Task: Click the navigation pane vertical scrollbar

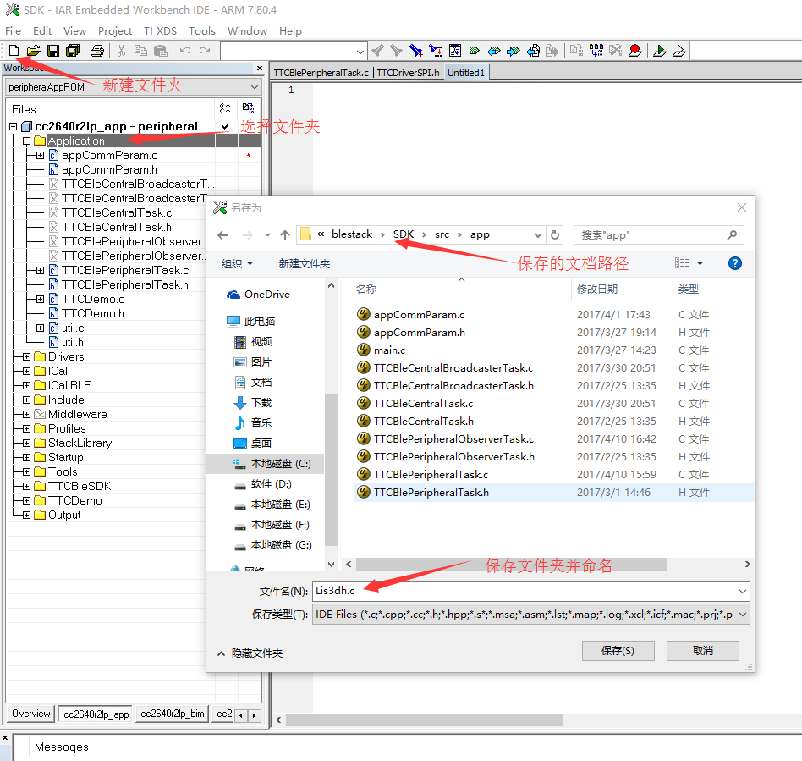Action: pos(331,470)
